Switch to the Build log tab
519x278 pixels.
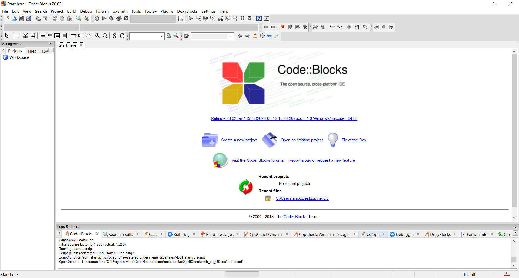point(181,234)
